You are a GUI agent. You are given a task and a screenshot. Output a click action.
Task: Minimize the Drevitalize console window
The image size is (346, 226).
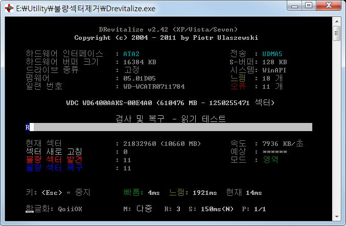[294, 6]
